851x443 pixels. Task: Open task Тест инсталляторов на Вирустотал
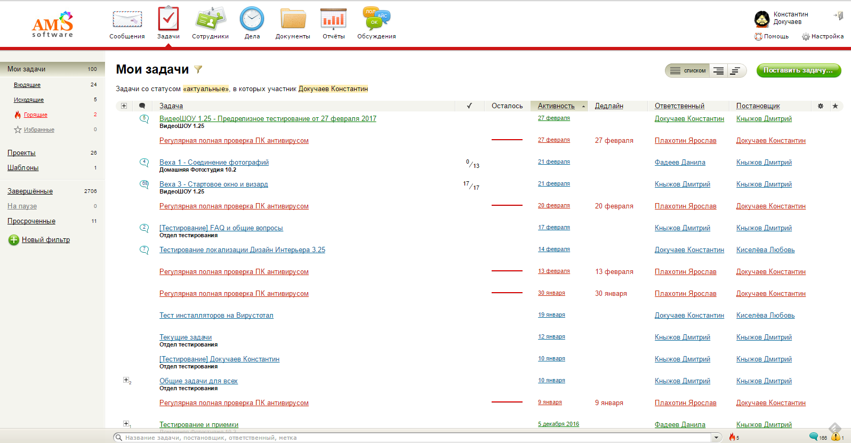[x=216, y=316]
